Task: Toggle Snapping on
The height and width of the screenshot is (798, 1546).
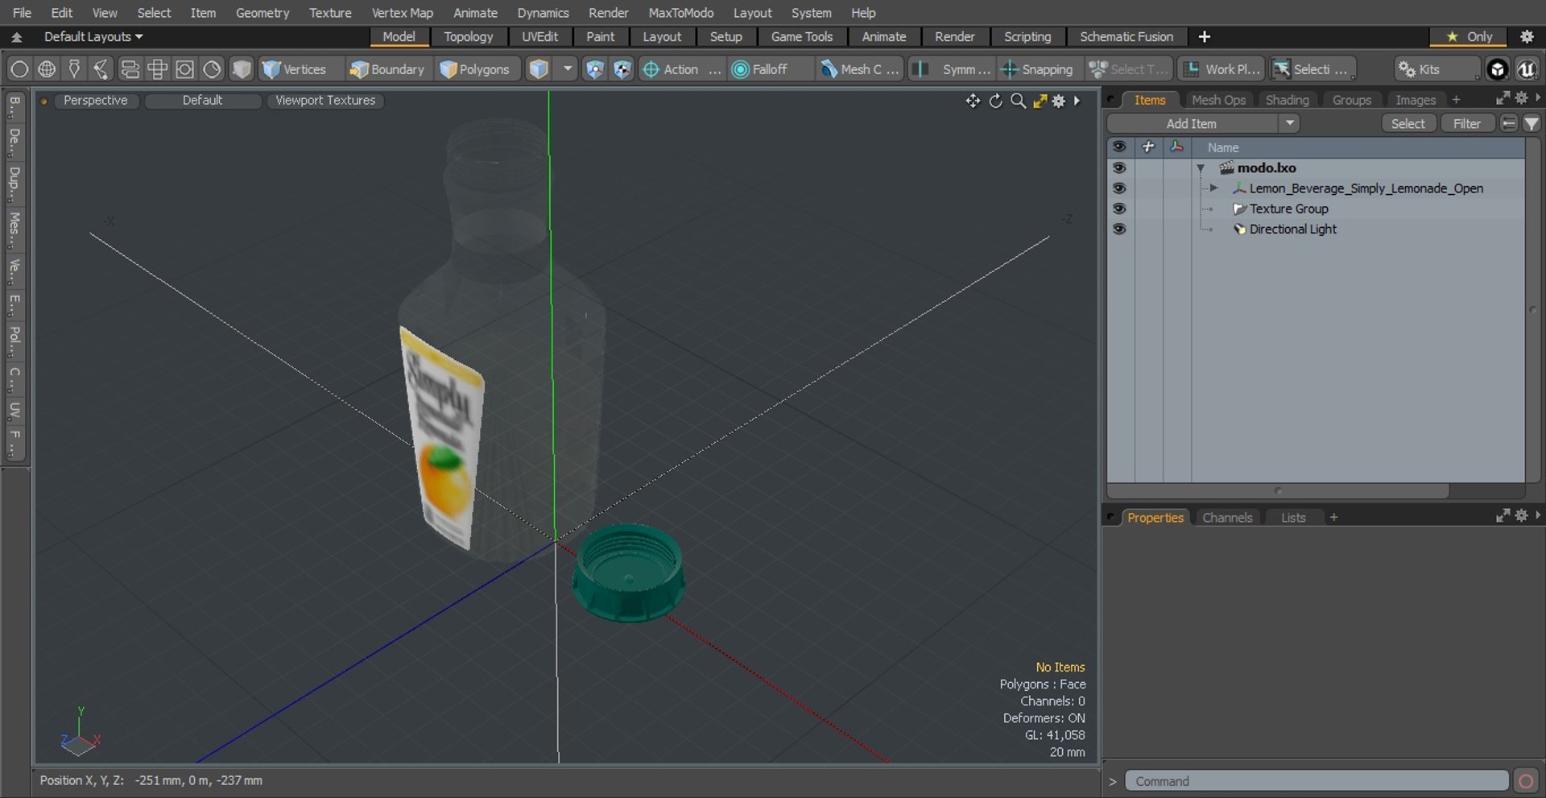Action: pos(1037,69)
